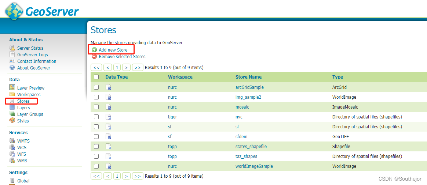Click the Workspaces folder icon
The width and height of the screenshot is (427, 185).
point(12,94)
